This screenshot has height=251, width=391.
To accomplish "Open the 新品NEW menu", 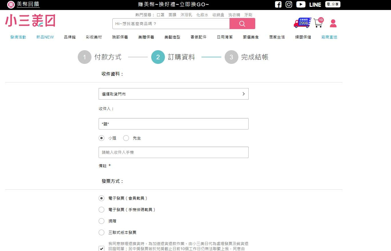I will [45, 37].
